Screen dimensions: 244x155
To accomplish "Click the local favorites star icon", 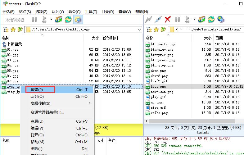I will pyautogui.click(x=13, y=30).
